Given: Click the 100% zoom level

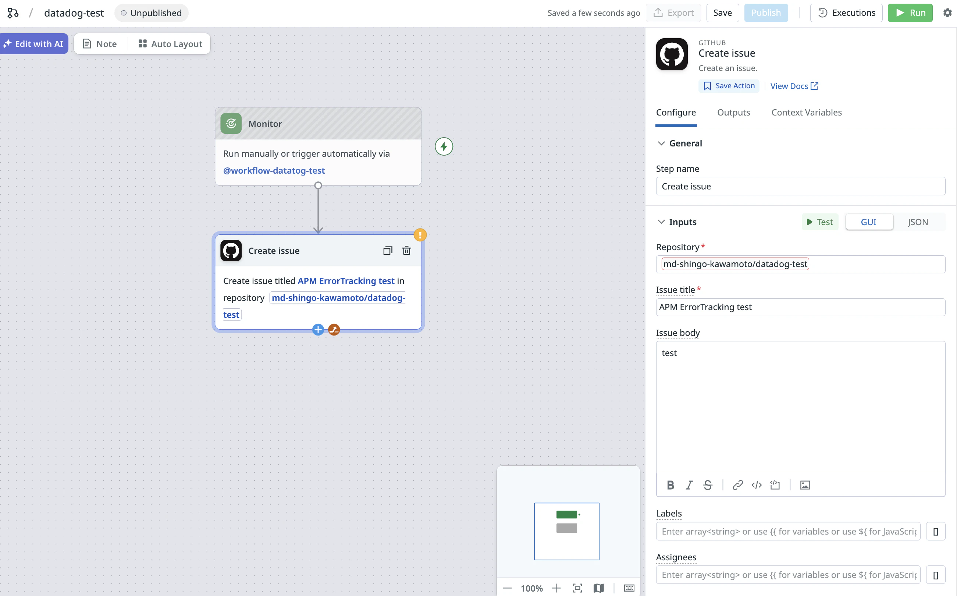Looking at the screenshot, I should pos(531,589).
